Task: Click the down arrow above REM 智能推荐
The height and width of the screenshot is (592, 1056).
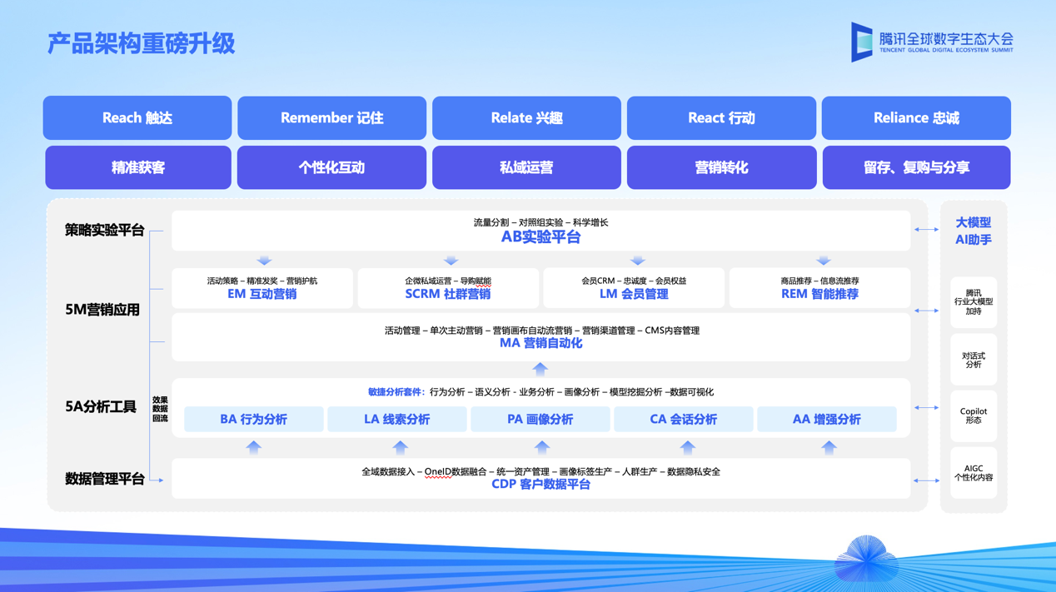Action: [x=823, y=261]
